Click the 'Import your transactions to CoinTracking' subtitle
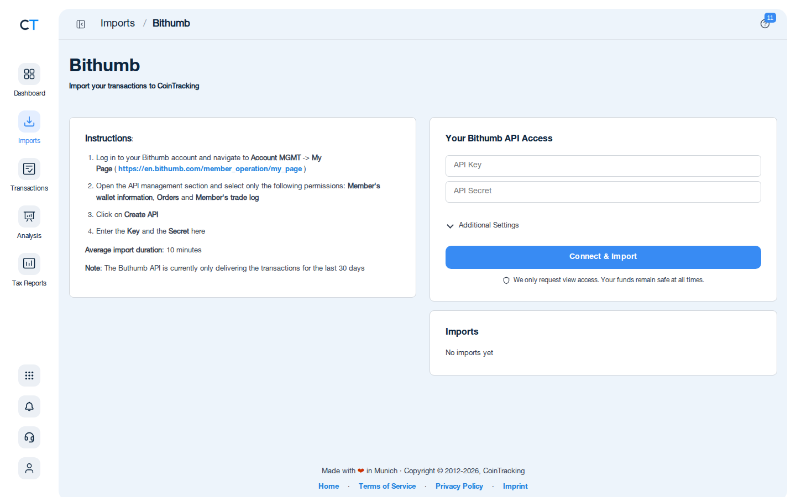This screenshot has height=497, width=796. 134,86
